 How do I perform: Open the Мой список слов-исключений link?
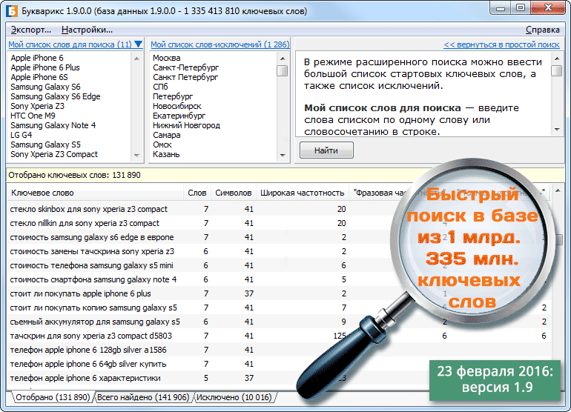220,44
